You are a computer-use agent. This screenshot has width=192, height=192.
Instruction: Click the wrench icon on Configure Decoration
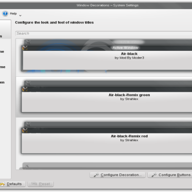click(x=96, y=175)
